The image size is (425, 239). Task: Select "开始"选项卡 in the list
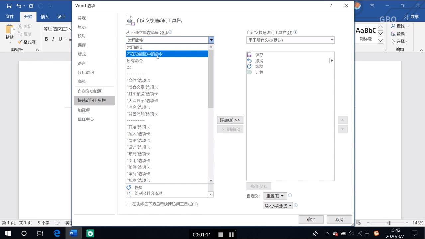click(x=167, y=127)
